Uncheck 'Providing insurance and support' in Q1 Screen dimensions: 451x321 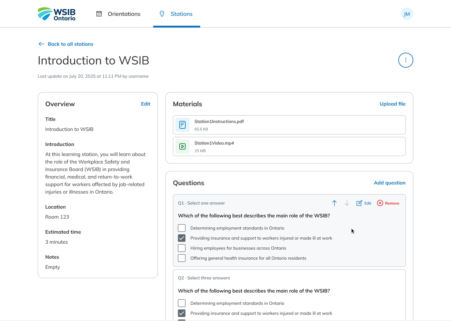coord(182,238)
